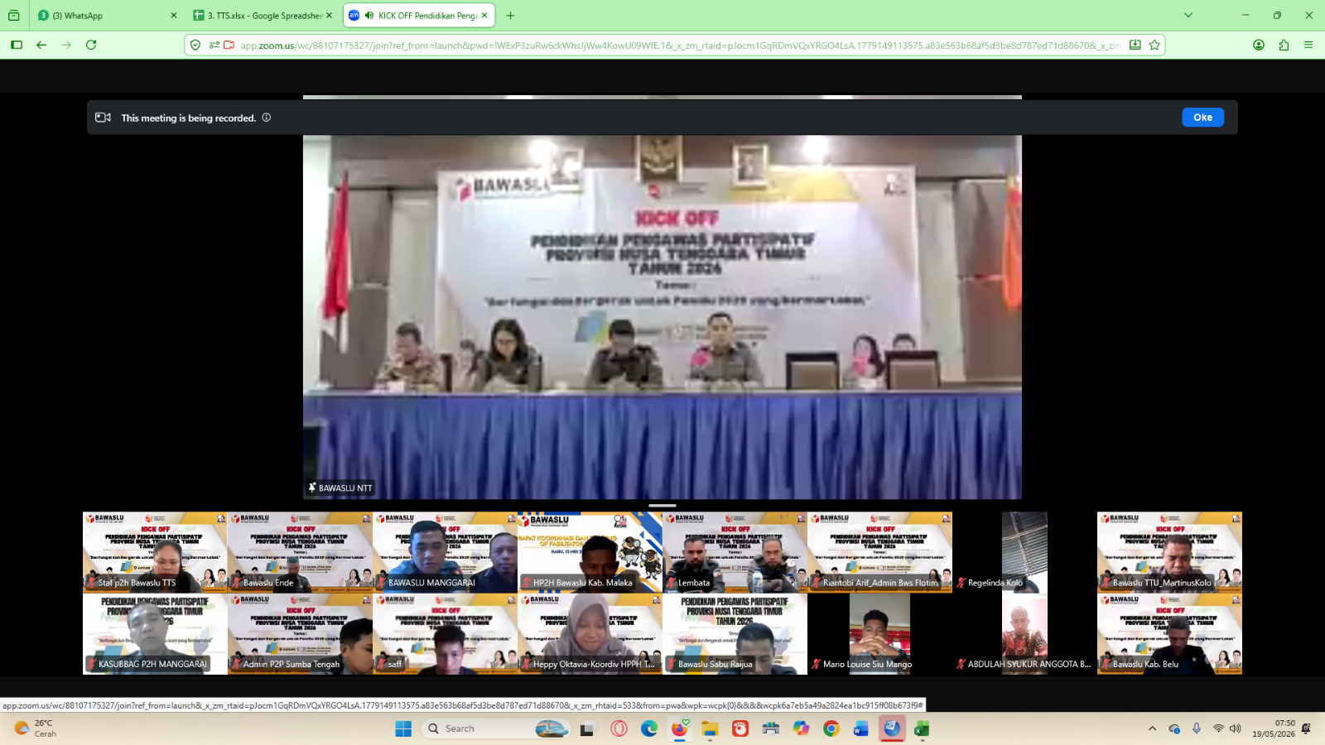Open the taskbar volume control icon
1325x745 pixels.
point(1236,728)
